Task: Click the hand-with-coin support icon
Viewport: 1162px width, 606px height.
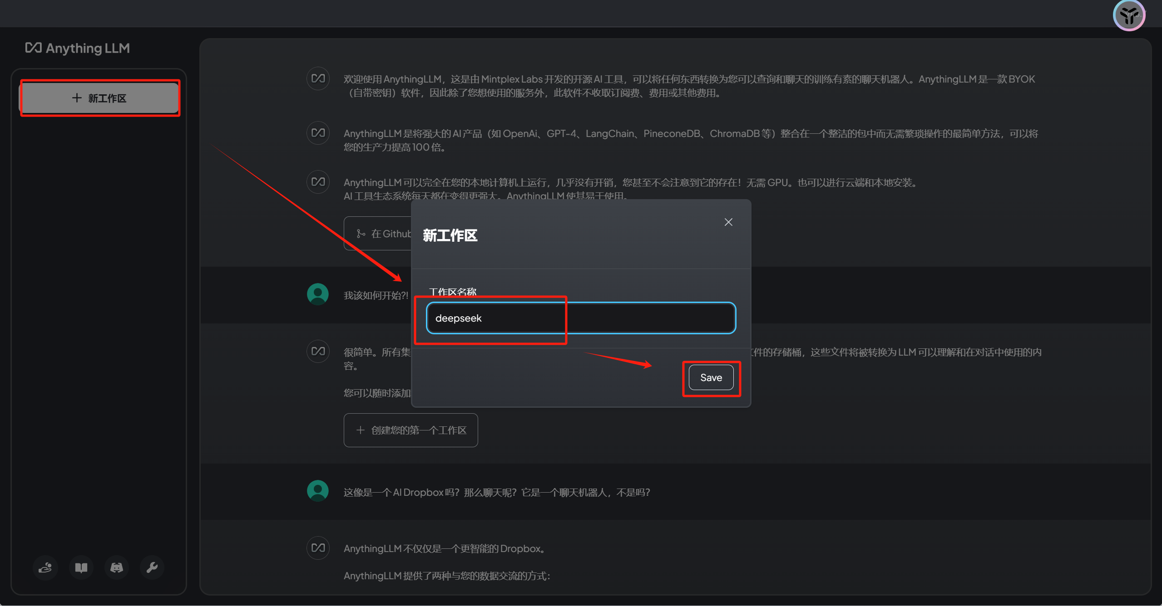Action: click(x=45, y=567)
